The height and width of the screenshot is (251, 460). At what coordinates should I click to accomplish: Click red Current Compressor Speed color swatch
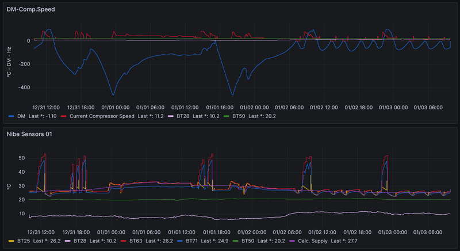pos(64,116)
